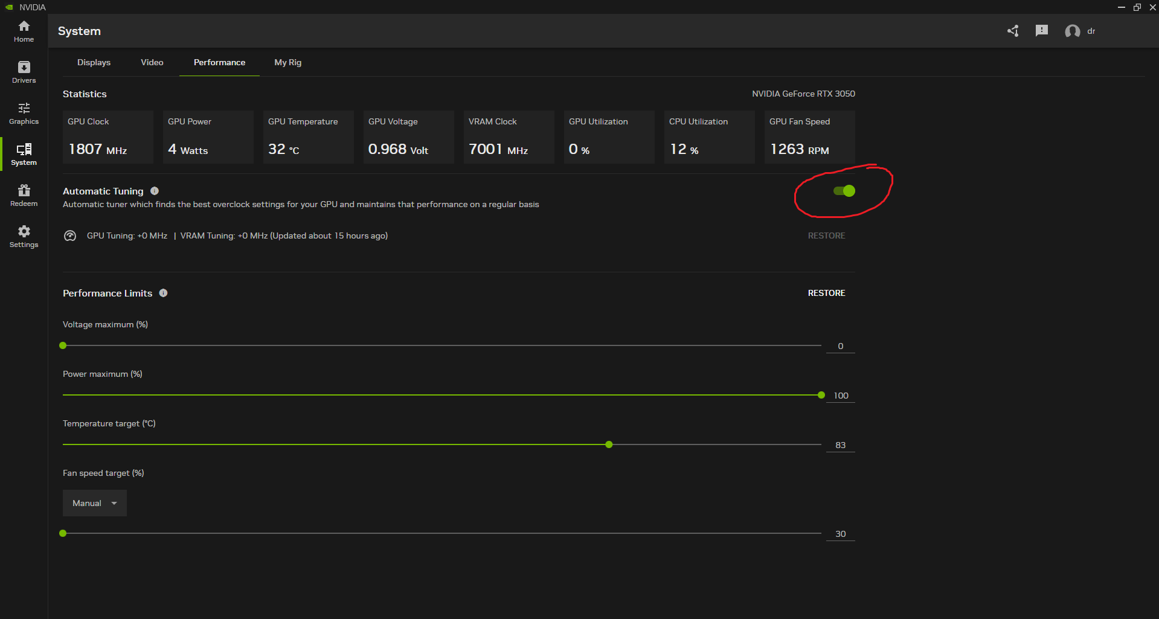1159x619 pixels.
Task: Show info about Performance Limits
Action: click(x=163, y=293)
